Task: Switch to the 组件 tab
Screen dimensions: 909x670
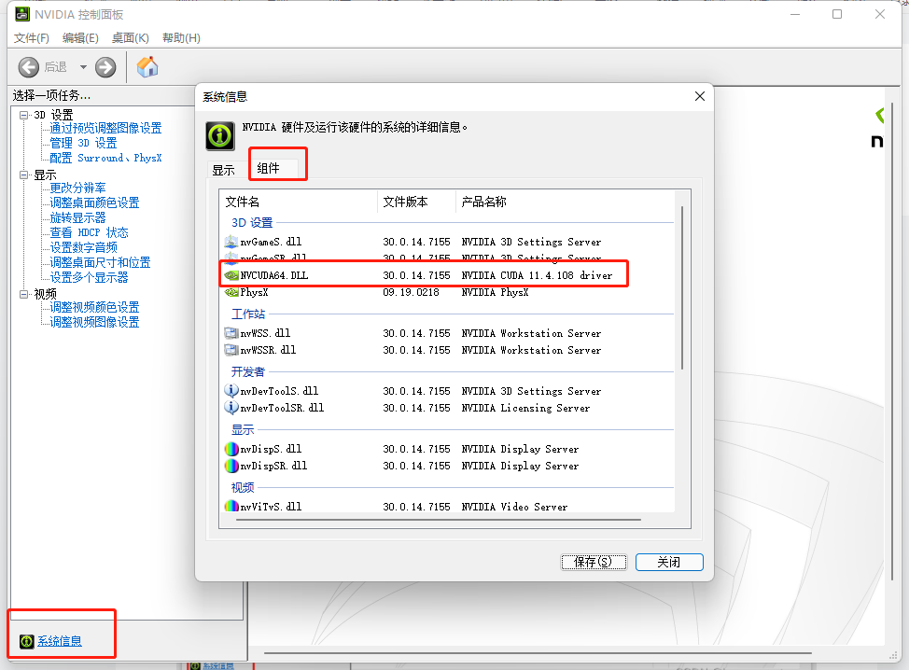Action: [x=269, y=168]
